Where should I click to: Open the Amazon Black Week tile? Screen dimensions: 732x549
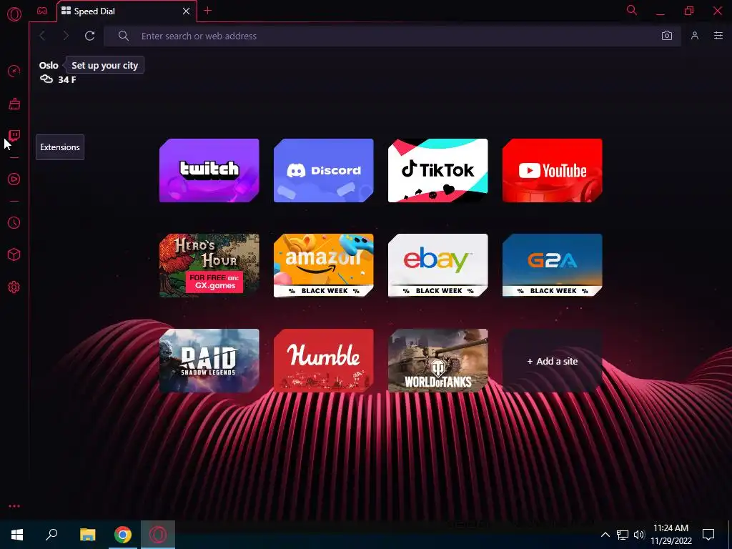click(x=324, y=265)
